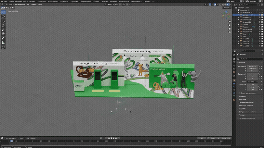
Task: Open the Particles properties tab
Action: (234, 87)
